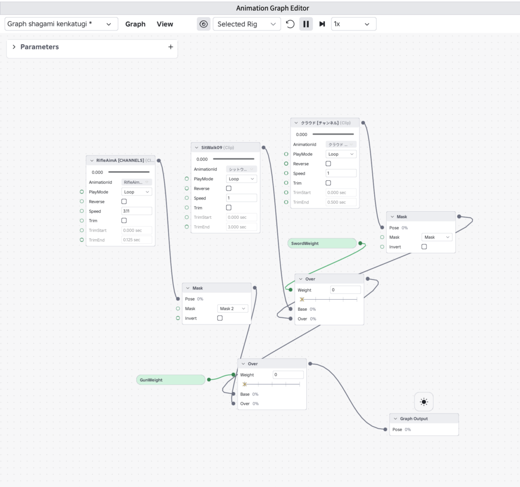Open SitWalk09 PlayMode Loop dropdown
Viewport: 520px width, 487px height.
241,179
